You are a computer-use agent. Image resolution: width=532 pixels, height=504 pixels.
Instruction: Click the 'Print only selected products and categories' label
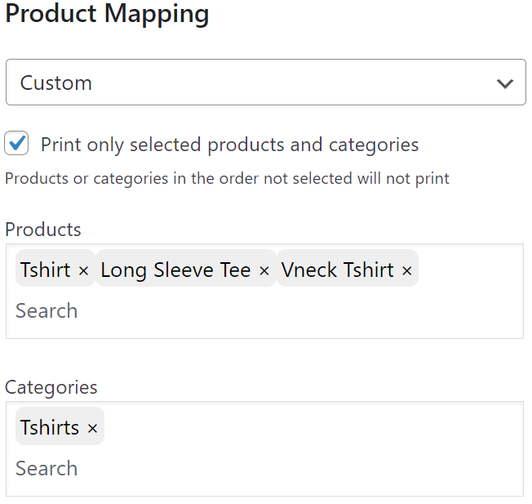coord(230,145)
